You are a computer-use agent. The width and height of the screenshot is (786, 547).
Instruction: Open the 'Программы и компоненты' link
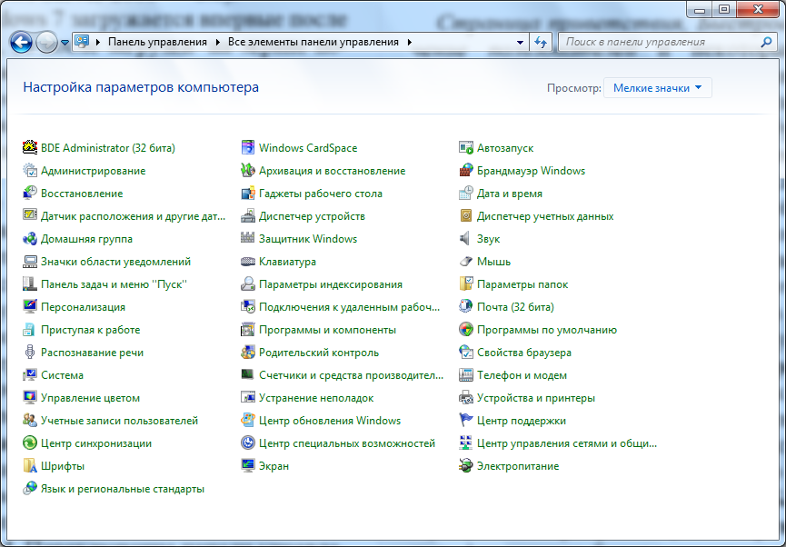click(x=327, y=330)
